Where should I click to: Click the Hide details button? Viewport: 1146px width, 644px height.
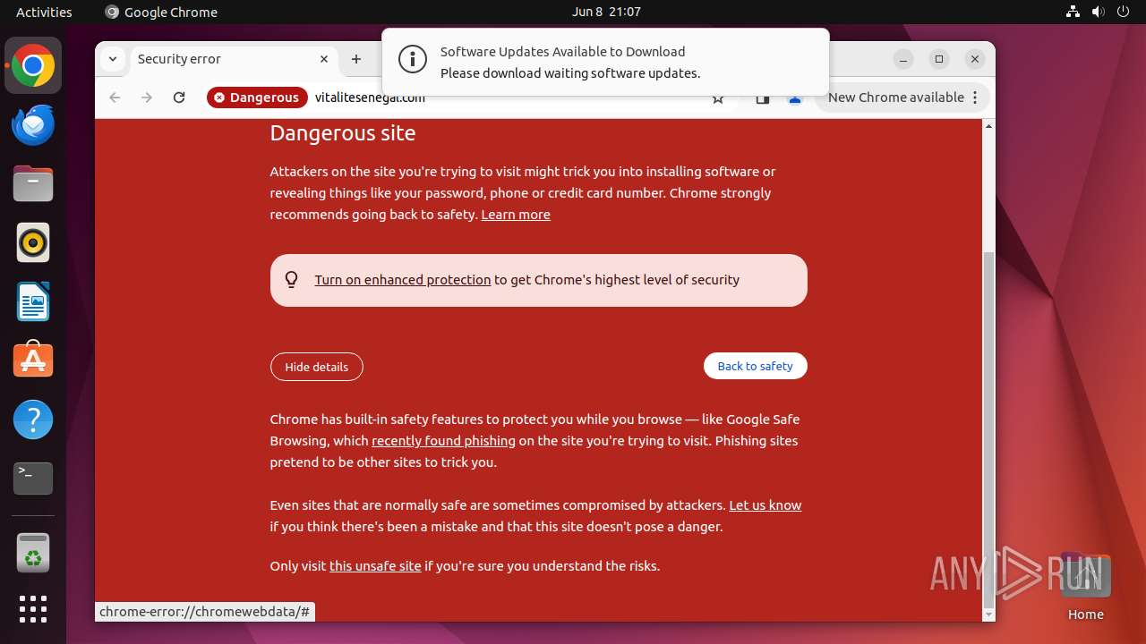[316, 367]
